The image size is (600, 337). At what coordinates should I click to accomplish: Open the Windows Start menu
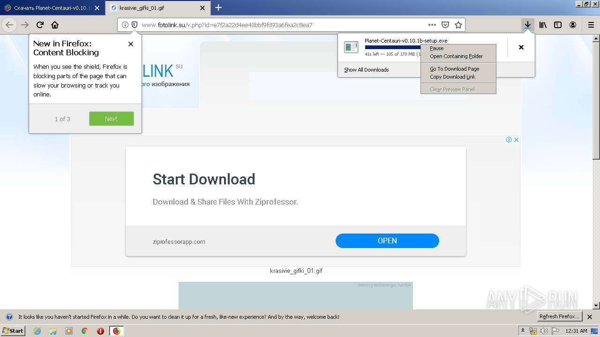tap(13, 331)
